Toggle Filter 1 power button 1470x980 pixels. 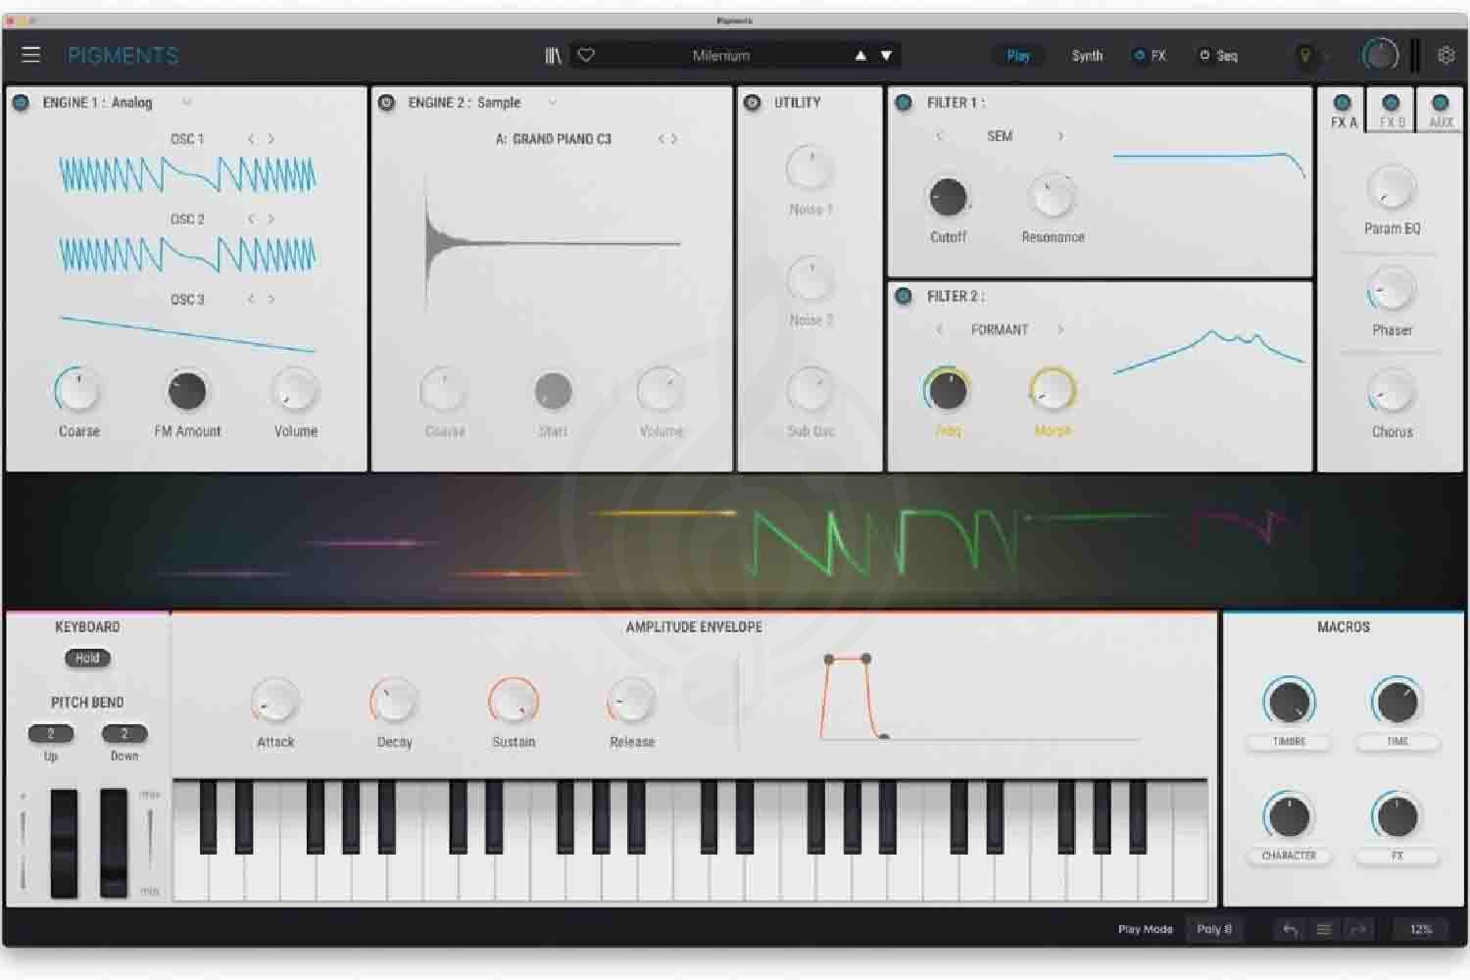(x=904, y=102)
